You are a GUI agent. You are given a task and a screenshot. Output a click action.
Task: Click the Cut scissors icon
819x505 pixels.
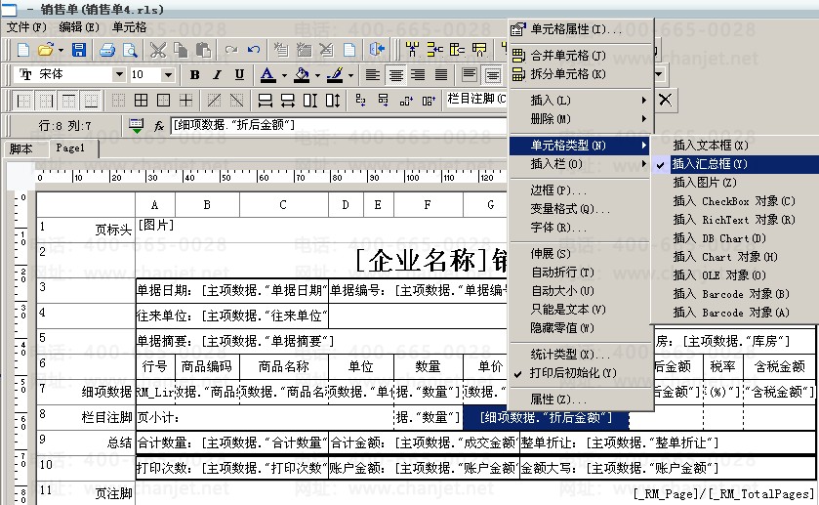pos(157,49)
